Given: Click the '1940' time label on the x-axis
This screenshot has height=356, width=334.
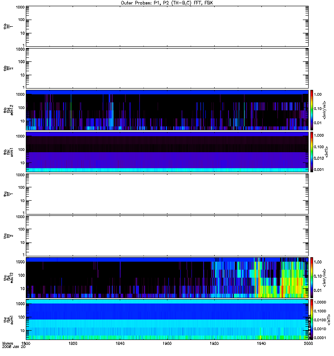Looking at the screenshot, I should [261, 343].
